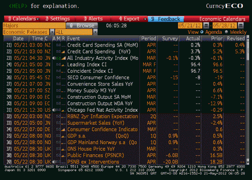Click envelope icon for Credit Card Spending SA (MoM)

click(58, 45)
